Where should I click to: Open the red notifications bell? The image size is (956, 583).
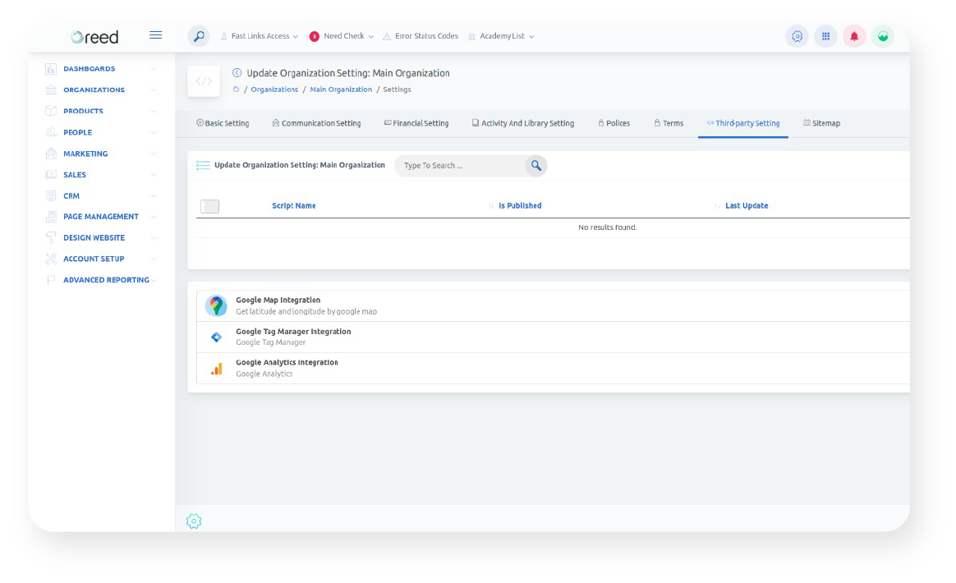(854, 37)
